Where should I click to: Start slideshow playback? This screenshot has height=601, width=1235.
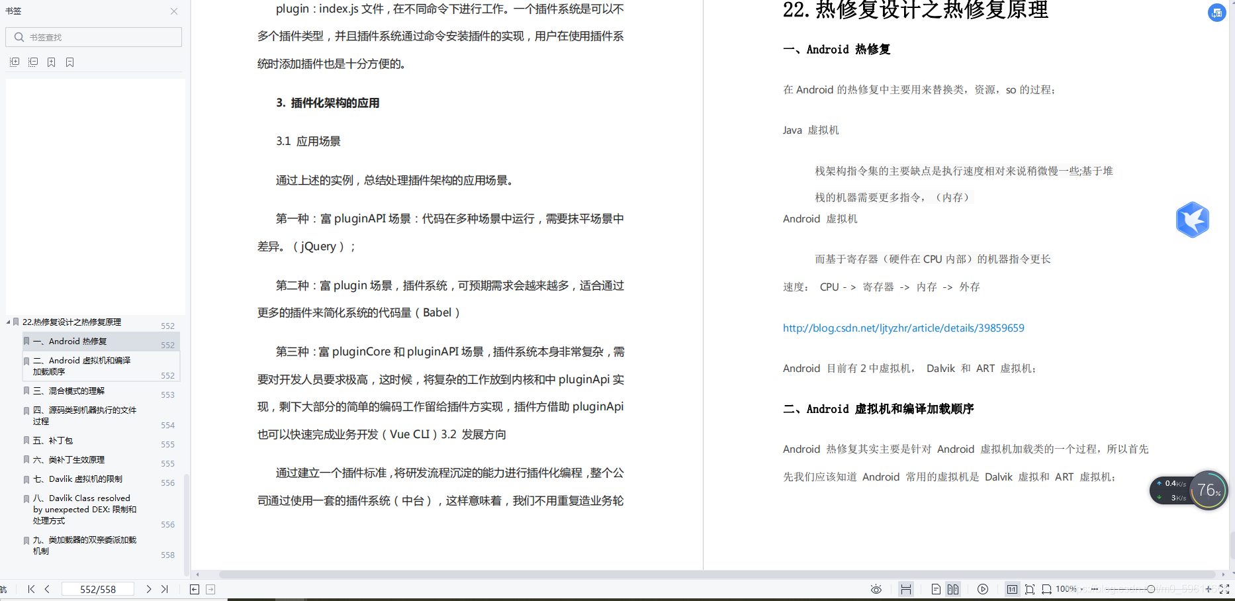[x=983, y=589]
